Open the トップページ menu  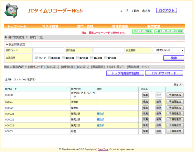[x=17, y=26]
